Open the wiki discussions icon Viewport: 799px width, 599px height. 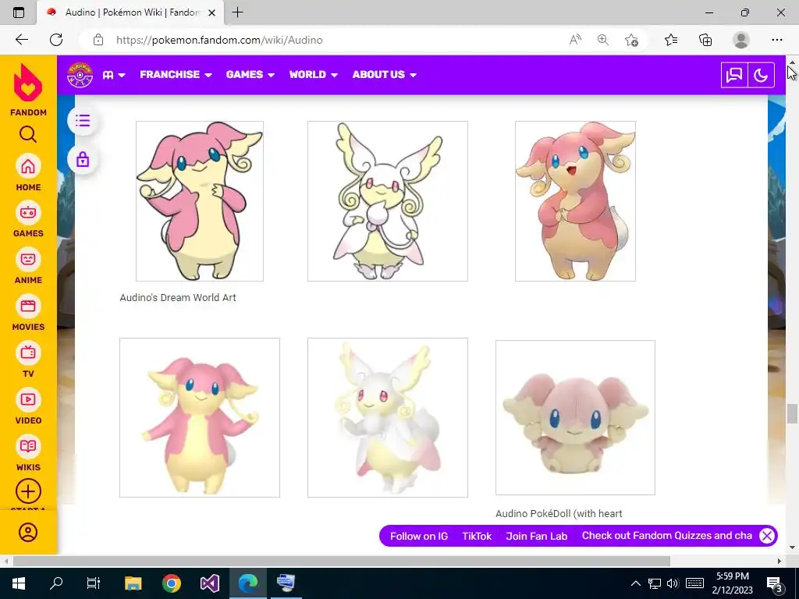point(734,76)
